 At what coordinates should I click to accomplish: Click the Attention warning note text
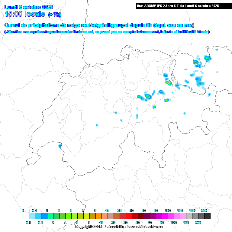107,32
